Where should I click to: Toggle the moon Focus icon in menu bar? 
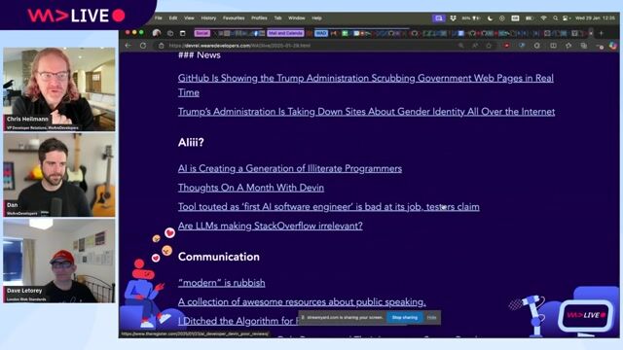pos(490,18)
